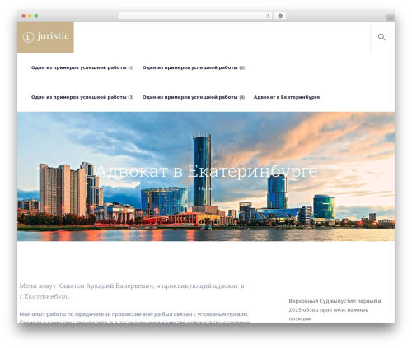Open menu item Один из примеров успешной работы (1)

[82, 67]
